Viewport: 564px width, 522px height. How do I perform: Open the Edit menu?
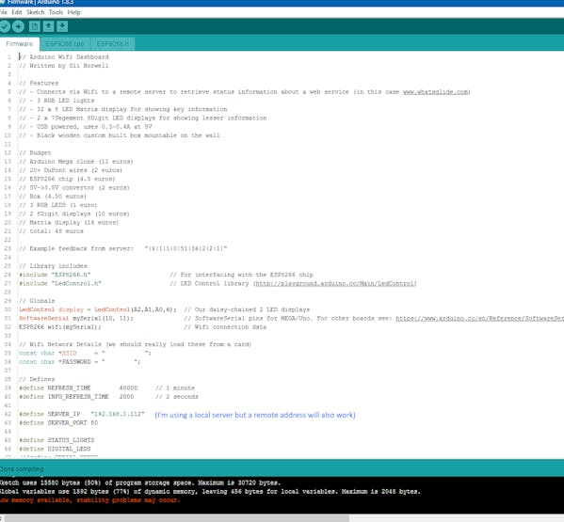pyautogui.click(x=17, y=12)
